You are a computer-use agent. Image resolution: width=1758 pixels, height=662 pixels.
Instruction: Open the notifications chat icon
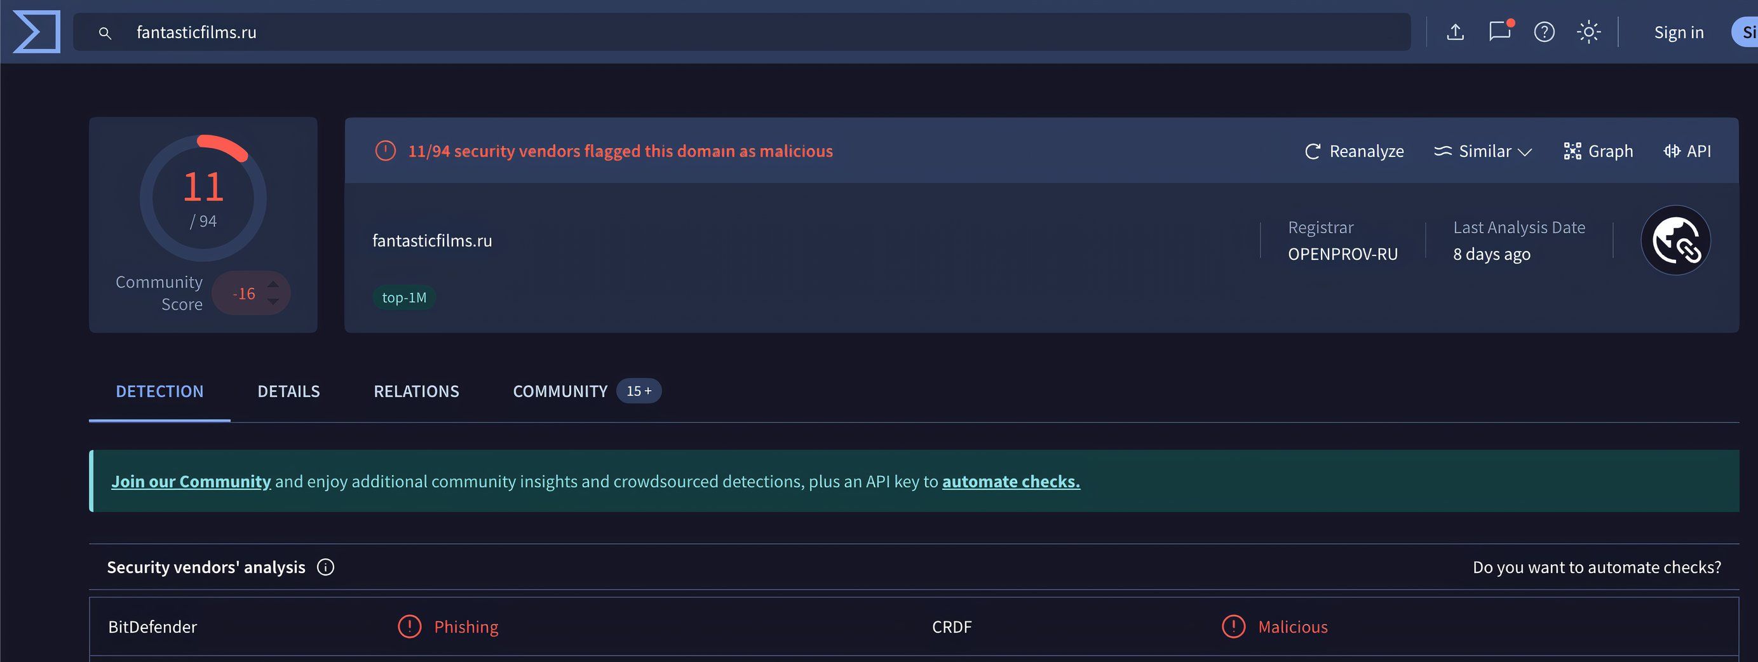coord(1499,31)
